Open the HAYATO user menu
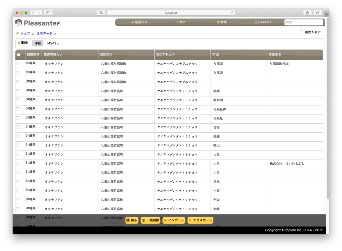This screenshot has height=251, width=342. coord(263,22)
